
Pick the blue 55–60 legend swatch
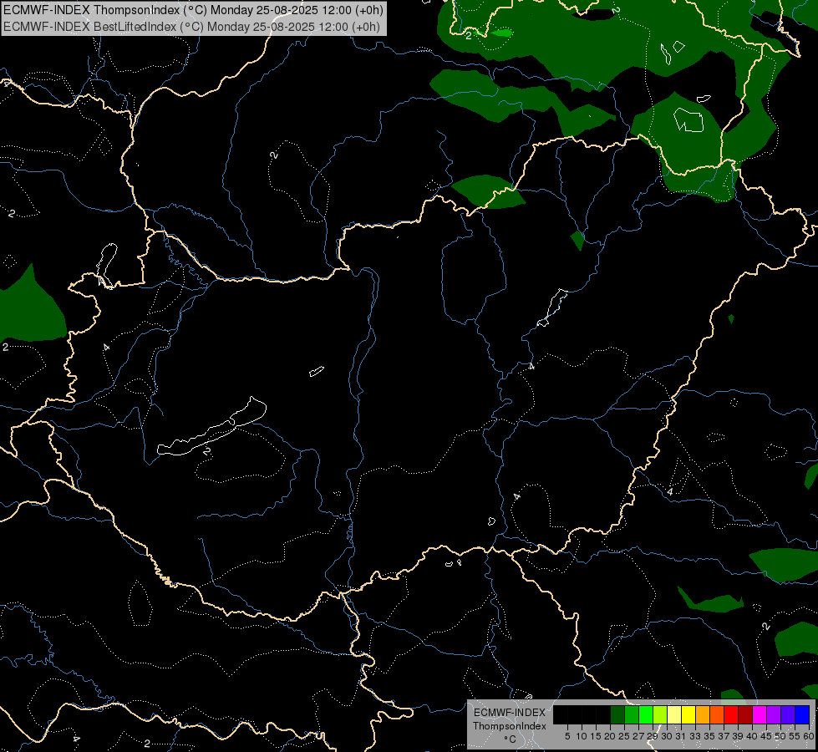point(802,714)
